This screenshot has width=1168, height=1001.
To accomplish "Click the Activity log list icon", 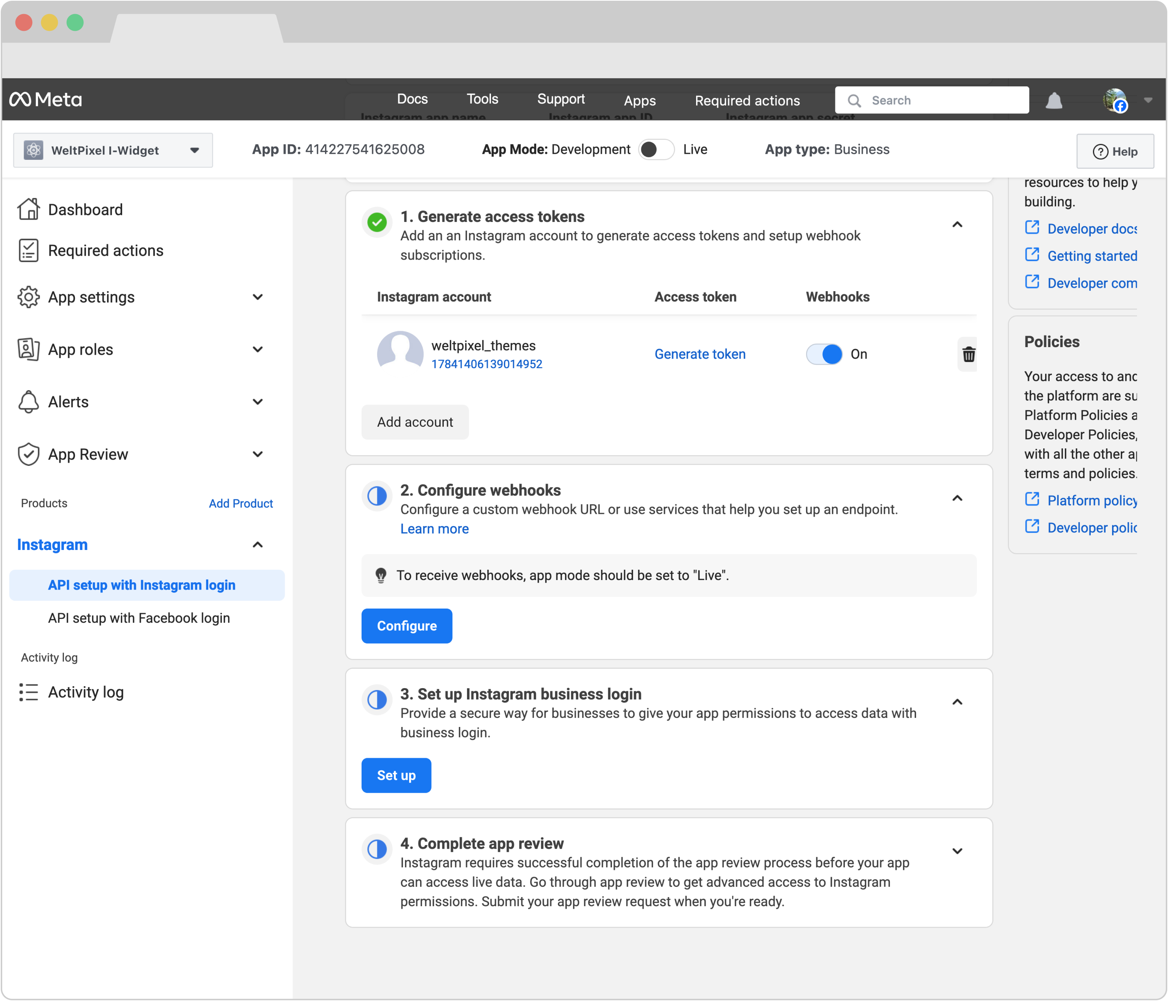I will (x=29, y=692).
